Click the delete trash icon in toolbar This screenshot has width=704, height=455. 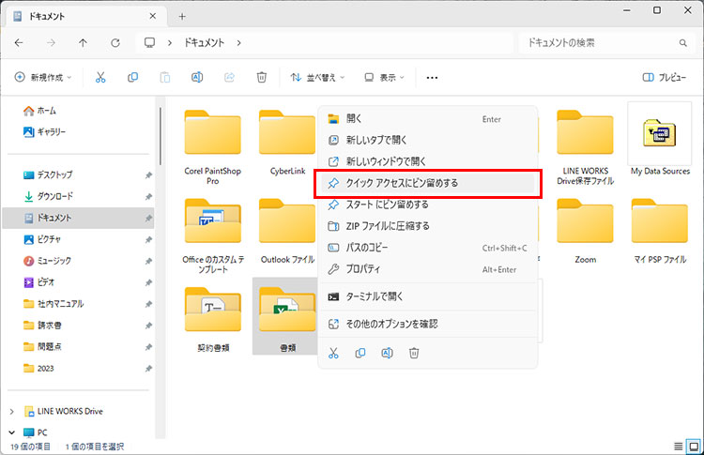click(x=262, y=78)
